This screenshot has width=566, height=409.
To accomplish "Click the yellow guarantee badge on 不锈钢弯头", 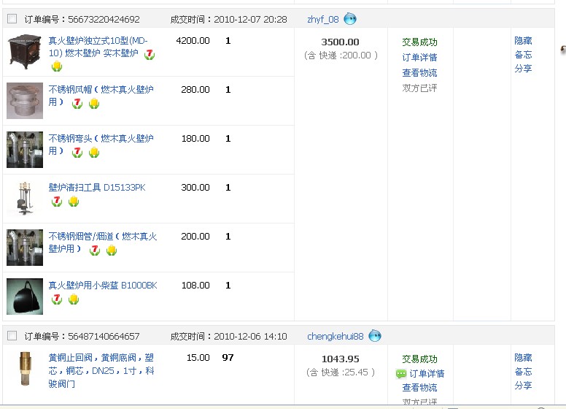I will (x=94, y=153).
